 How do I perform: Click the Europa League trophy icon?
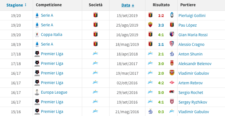tap(37, 92)
